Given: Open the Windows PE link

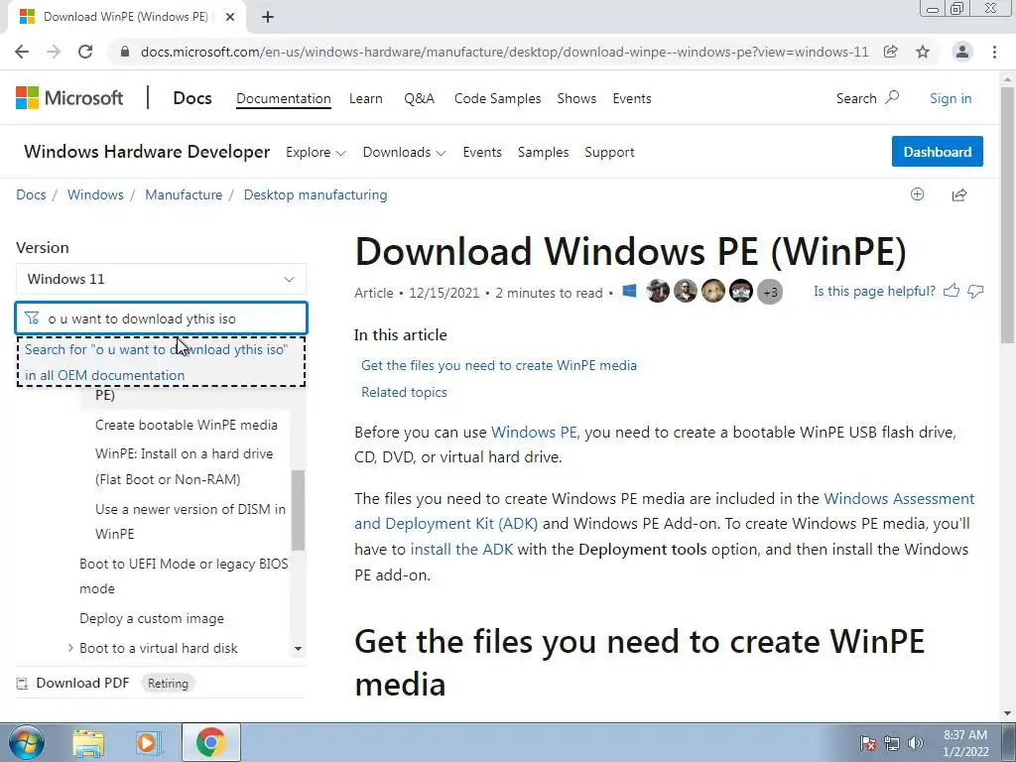Looking at the screenshot, I should click(x=534, y=433).
